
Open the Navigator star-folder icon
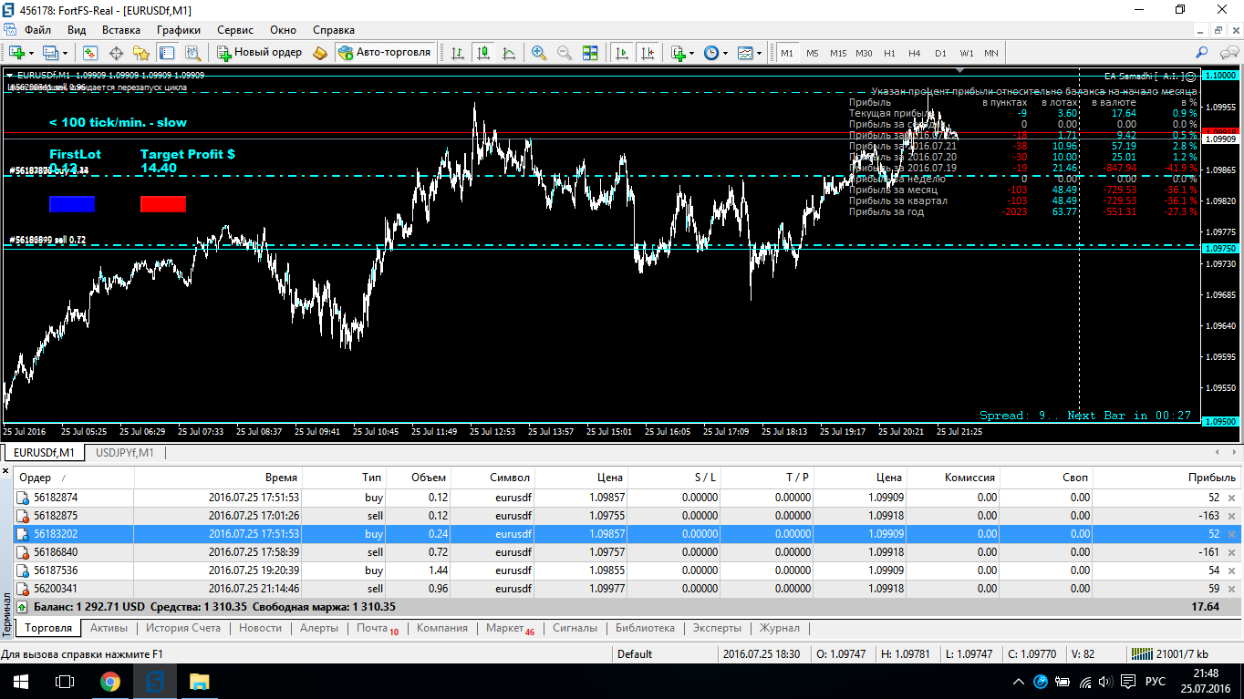(140, 53)
